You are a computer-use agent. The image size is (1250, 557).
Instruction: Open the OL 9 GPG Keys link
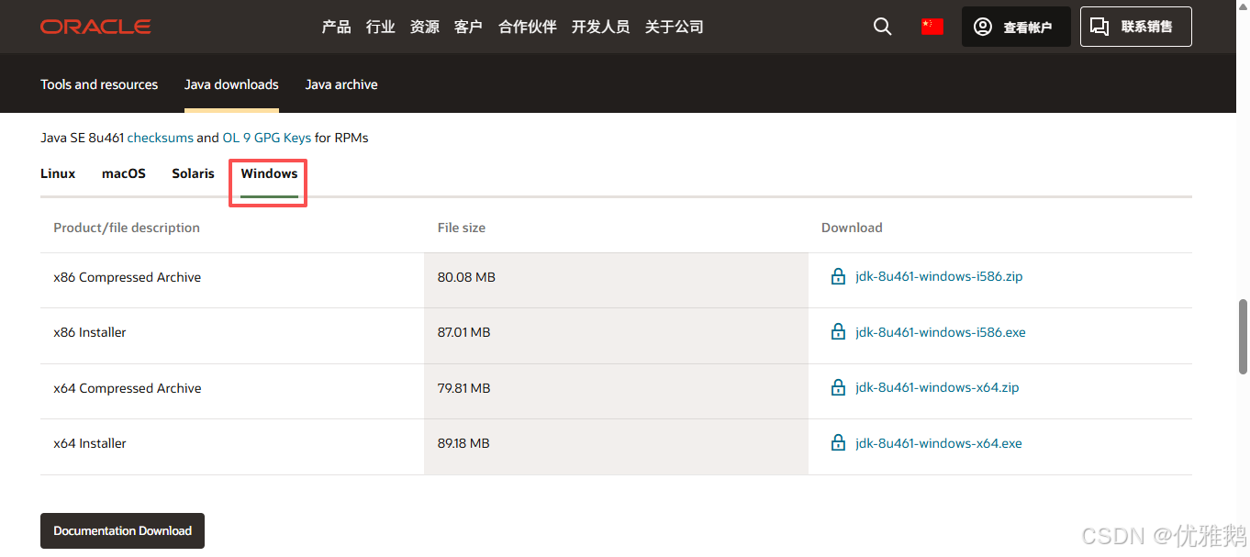point(267,138)
